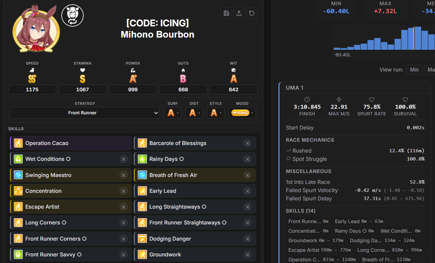Remove the Long Corners skill
The image size is (435, 263).
point(124,222)
